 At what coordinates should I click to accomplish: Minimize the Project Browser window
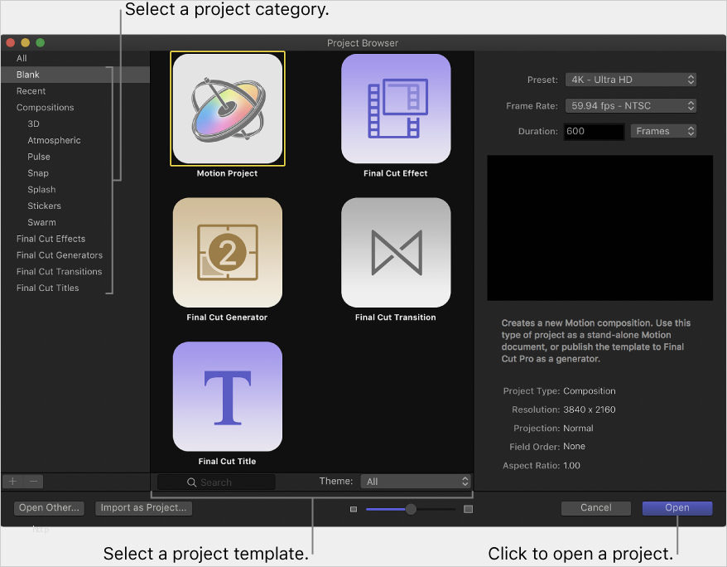[25, 42]
